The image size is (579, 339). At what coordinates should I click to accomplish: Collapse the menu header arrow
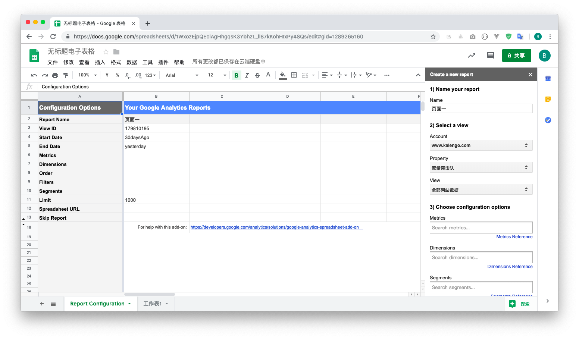click(x=418, y=75)
